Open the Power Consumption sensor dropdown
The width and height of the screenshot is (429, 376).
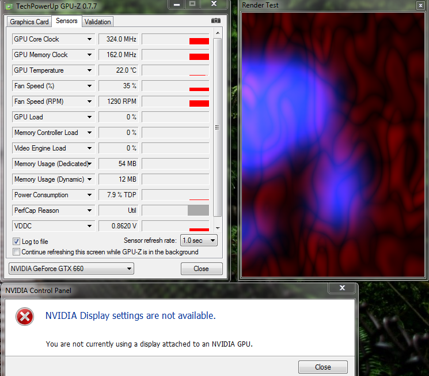(x=89, y=195)
